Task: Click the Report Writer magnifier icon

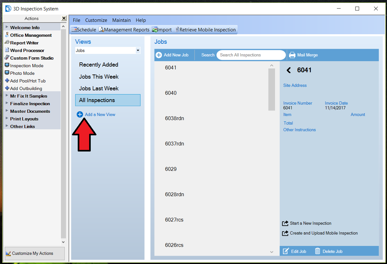Action: tap(7, 42)
